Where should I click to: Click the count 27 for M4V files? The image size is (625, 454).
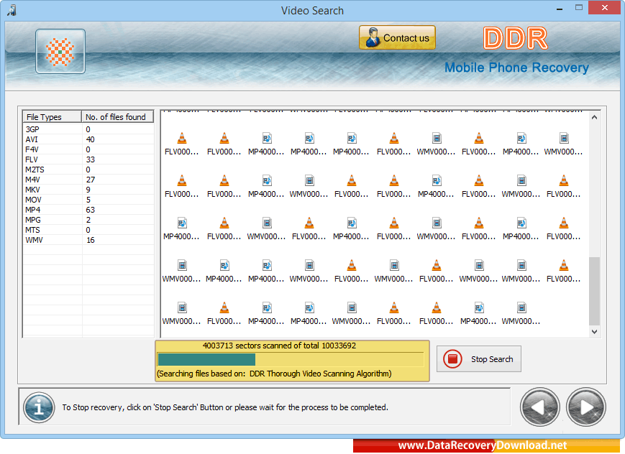coord(91,180)
